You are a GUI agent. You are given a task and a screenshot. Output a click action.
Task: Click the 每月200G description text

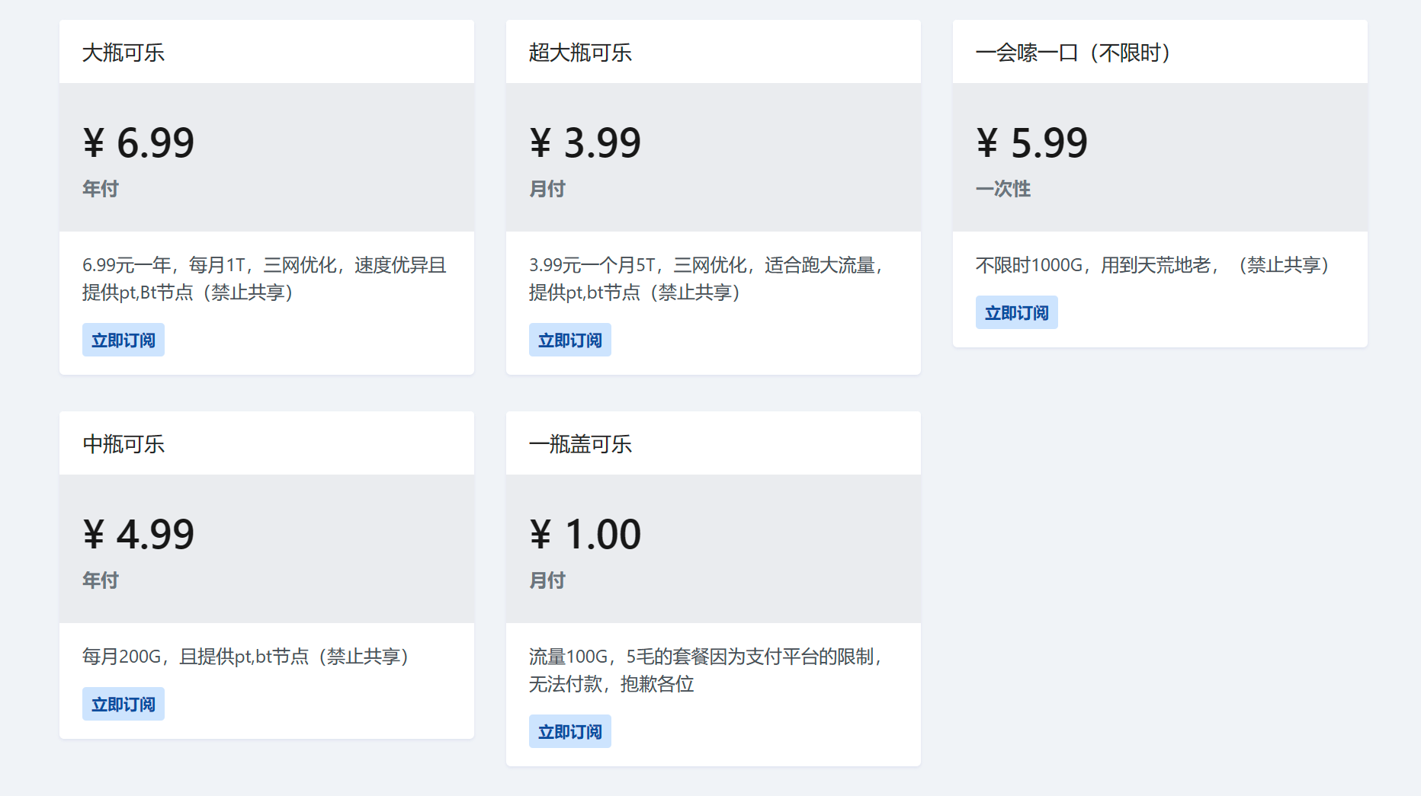(245, 657)
